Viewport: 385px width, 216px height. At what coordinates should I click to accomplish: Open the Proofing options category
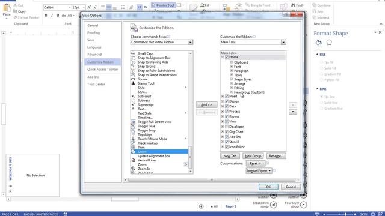click(94, 33)
